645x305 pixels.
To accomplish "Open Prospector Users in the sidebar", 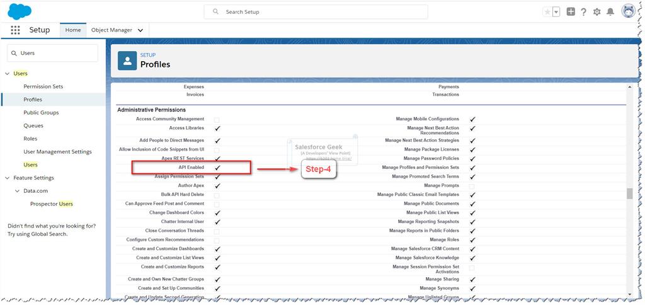I will click(52, 204).
